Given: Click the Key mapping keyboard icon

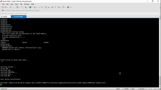Looking at the screenshot, I should click(x=52, y=7).
